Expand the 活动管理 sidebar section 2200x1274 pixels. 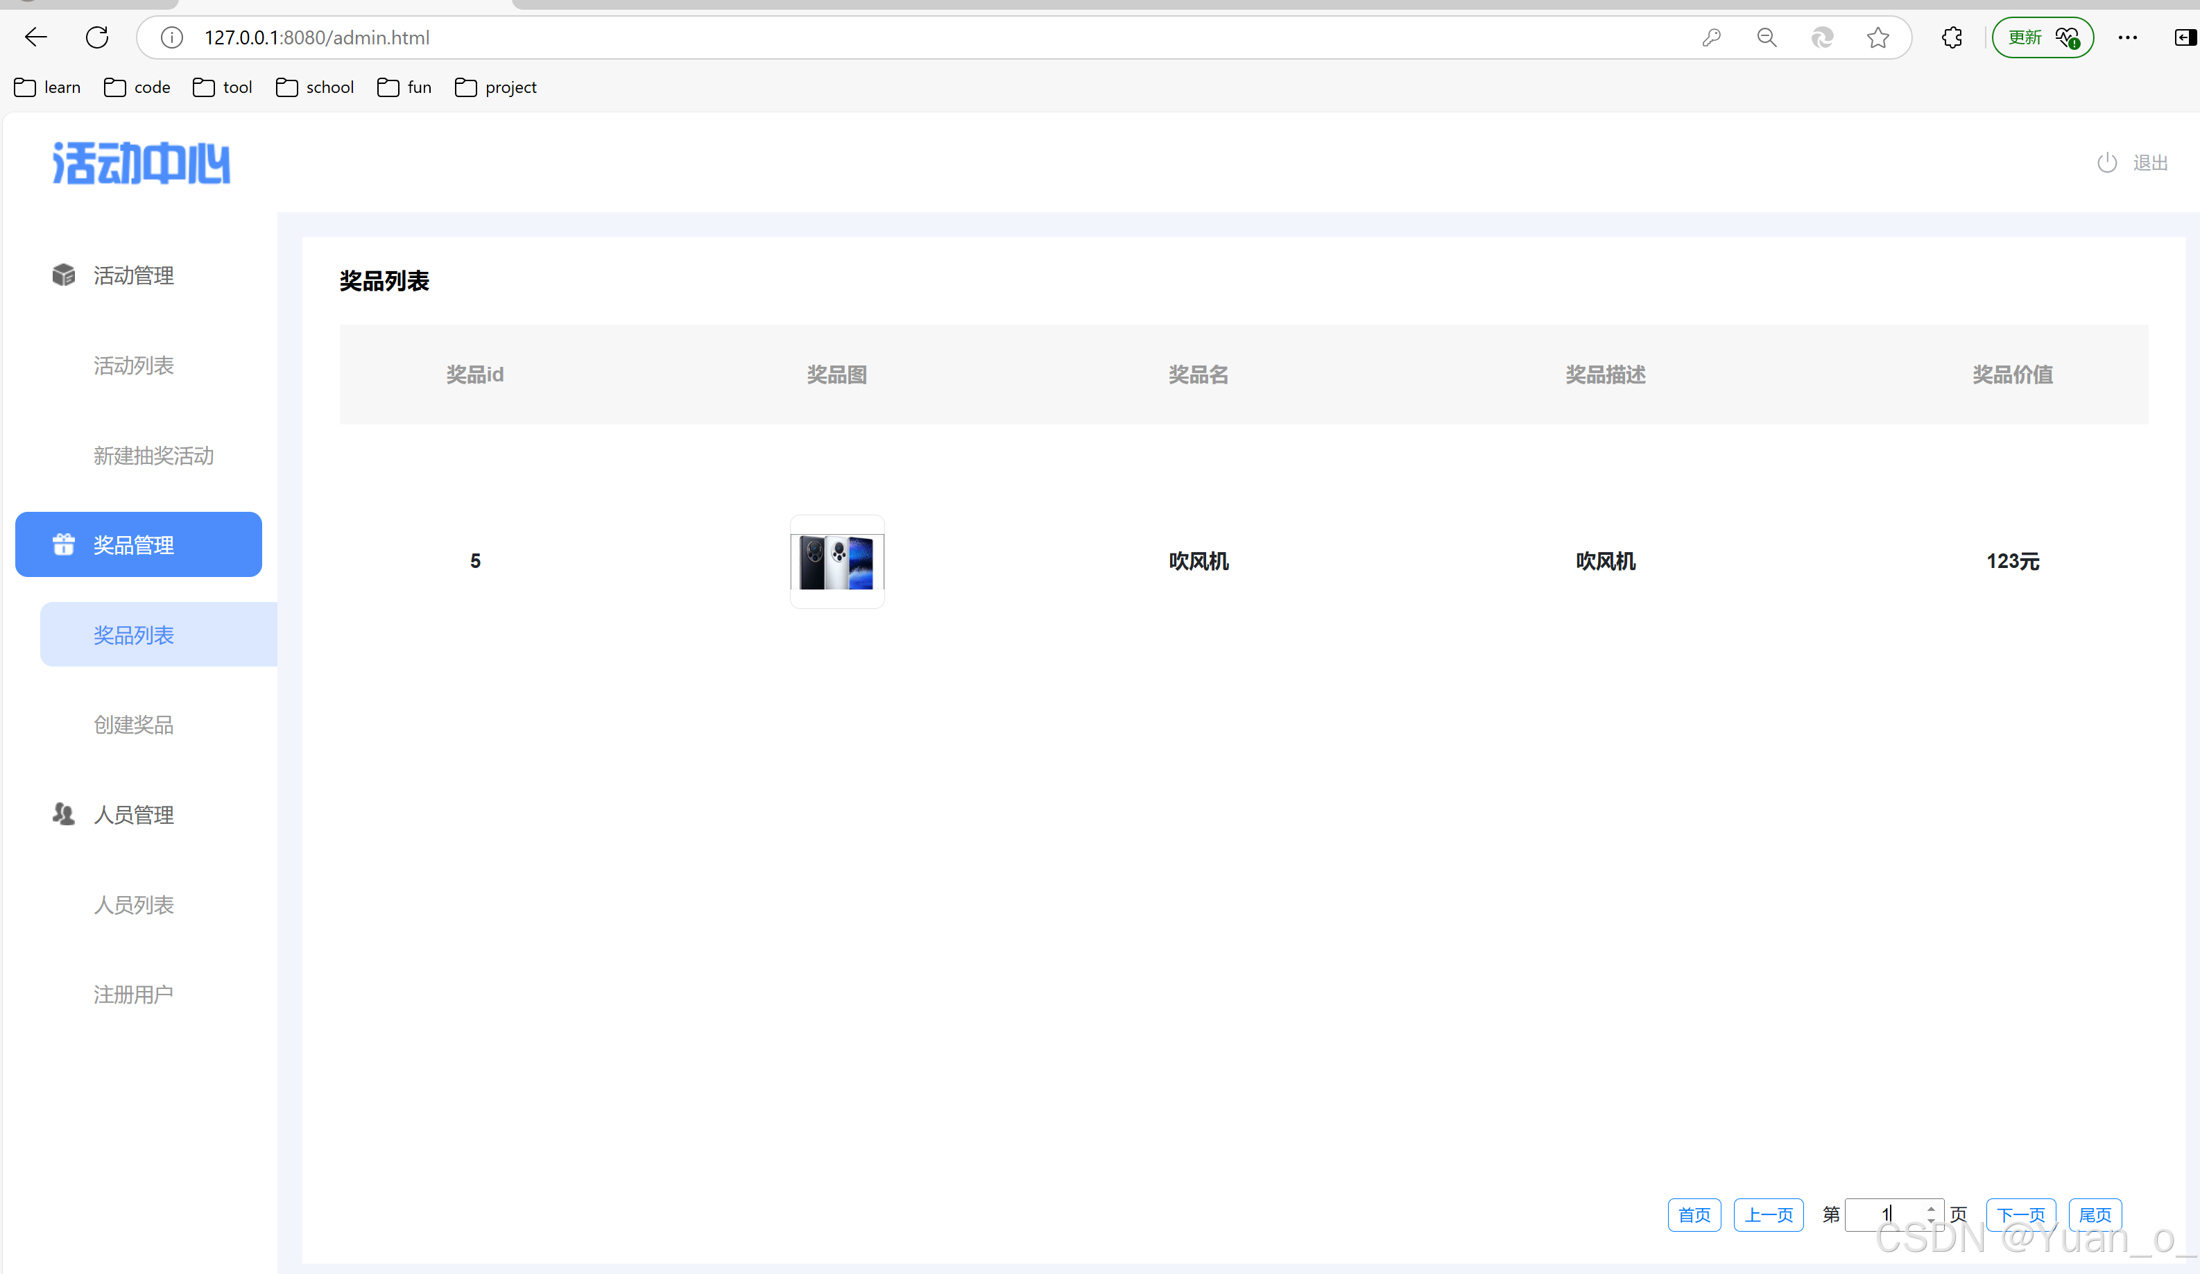click(132, 276)
